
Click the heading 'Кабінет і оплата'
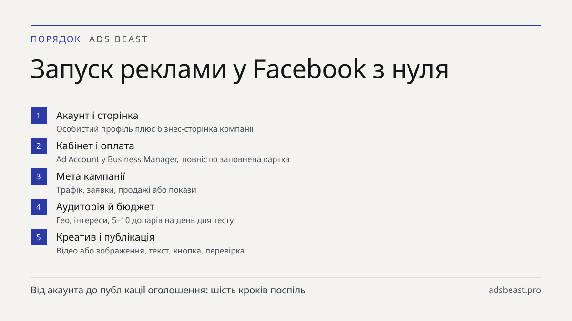click(x=95, y=146)
